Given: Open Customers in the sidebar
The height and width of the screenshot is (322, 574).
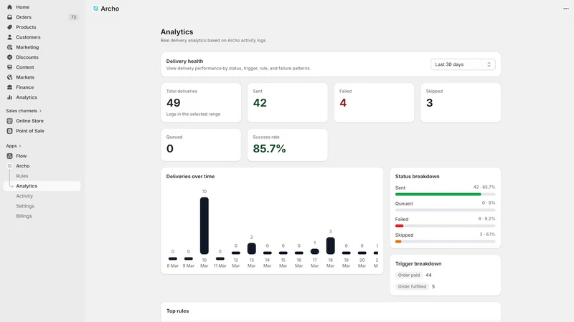Looking at the screenshot, I should (x=28, y=37).
